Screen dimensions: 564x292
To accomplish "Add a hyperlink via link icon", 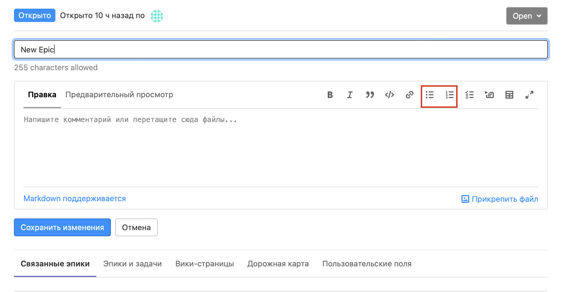I will pos(409,95).
